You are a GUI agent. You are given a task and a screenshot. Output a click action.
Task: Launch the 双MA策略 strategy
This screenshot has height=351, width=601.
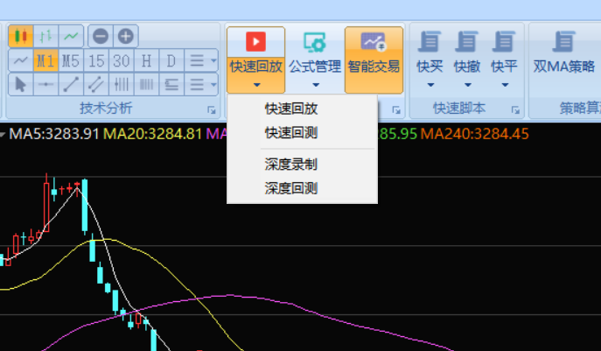click(564, 52)
